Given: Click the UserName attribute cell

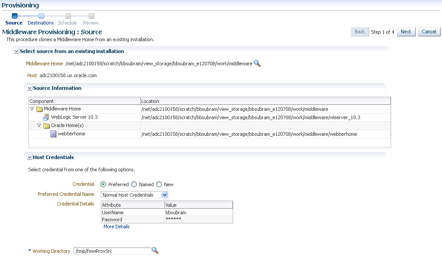Looking at the screenshot, I should [x=133, y=212].
